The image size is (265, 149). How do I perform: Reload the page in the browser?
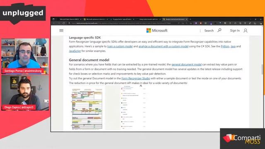64,23
